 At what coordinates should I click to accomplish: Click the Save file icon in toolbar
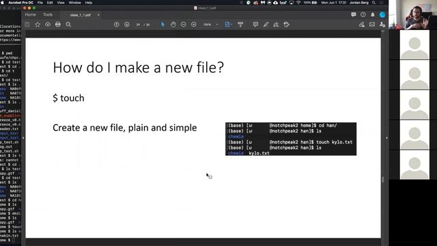point(27,25)
